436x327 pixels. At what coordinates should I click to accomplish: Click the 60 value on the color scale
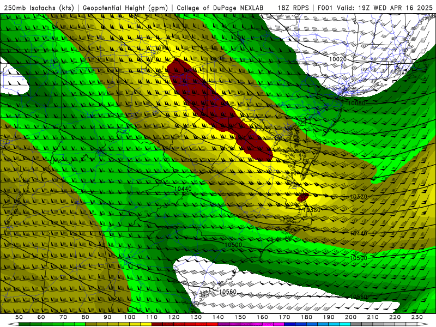click(41, 317)
